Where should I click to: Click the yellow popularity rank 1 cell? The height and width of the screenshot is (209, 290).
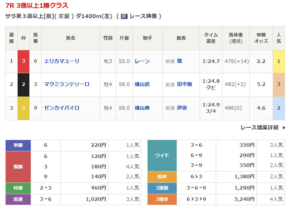pos(279,61)
